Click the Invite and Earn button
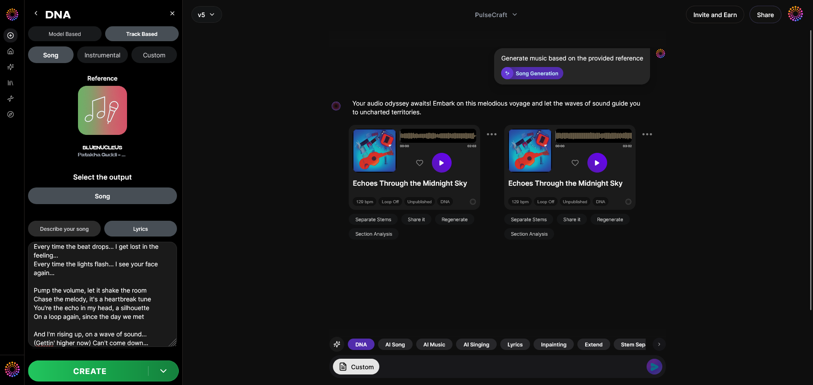 (x=715, y=14)
